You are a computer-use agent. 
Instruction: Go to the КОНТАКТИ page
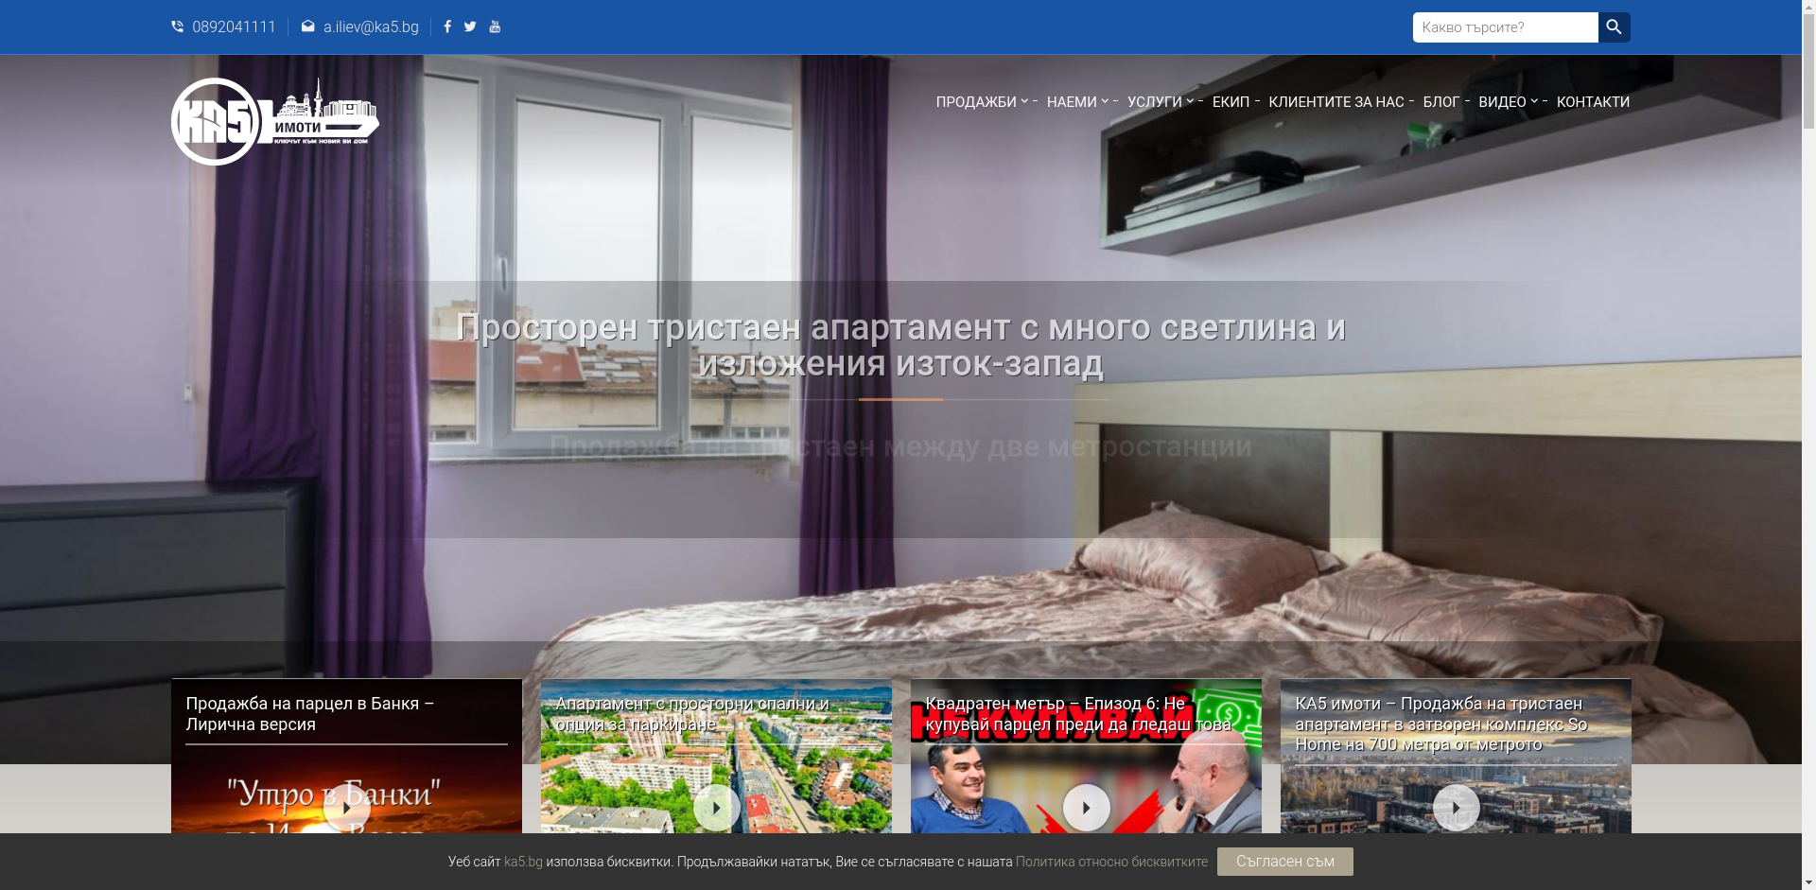pyautogui.click(x=1593, y=102)
